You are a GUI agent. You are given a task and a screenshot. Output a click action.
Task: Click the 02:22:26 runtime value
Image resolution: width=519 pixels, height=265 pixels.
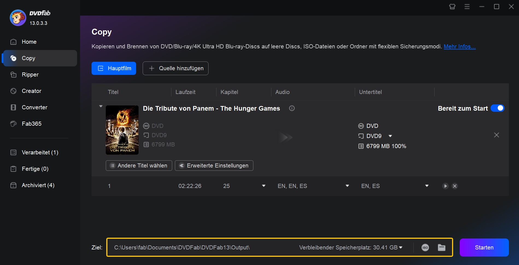190,186
